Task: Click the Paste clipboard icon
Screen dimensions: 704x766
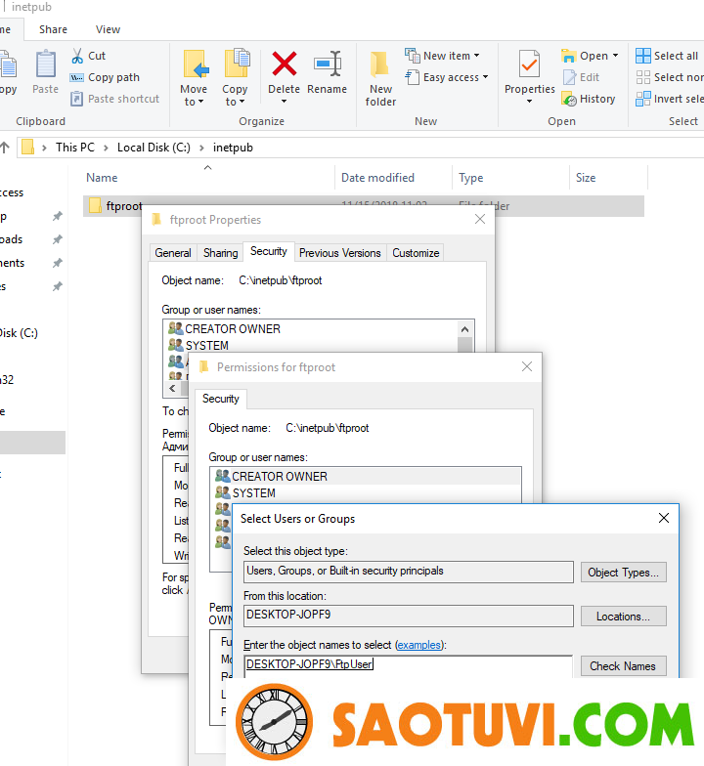Action: [45, 64]
